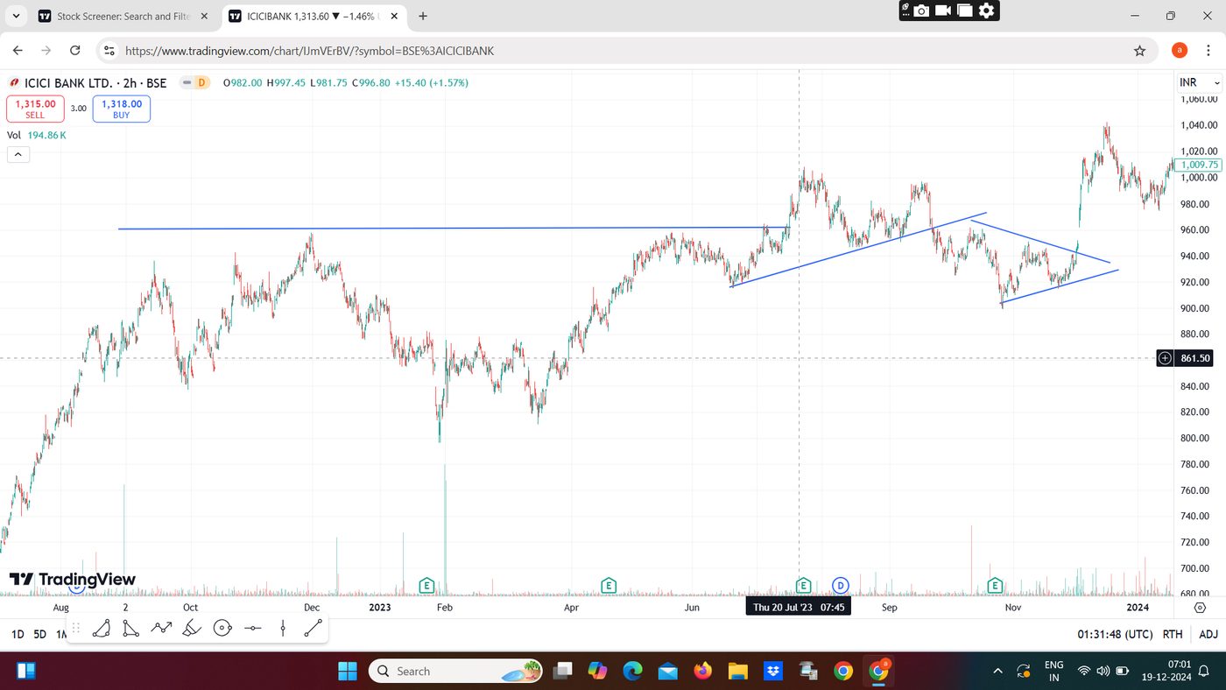Open the tab search dropdown arrow

point(16,16)
